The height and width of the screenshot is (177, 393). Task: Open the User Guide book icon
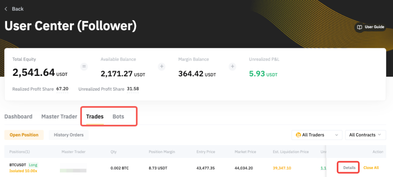pos(359,27)
